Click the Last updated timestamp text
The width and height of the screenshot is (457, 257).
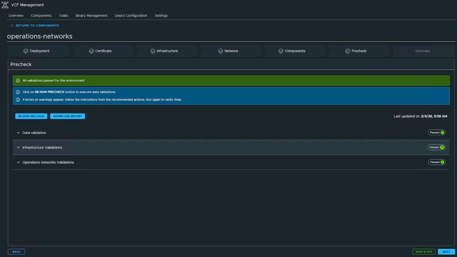(420, 116)
